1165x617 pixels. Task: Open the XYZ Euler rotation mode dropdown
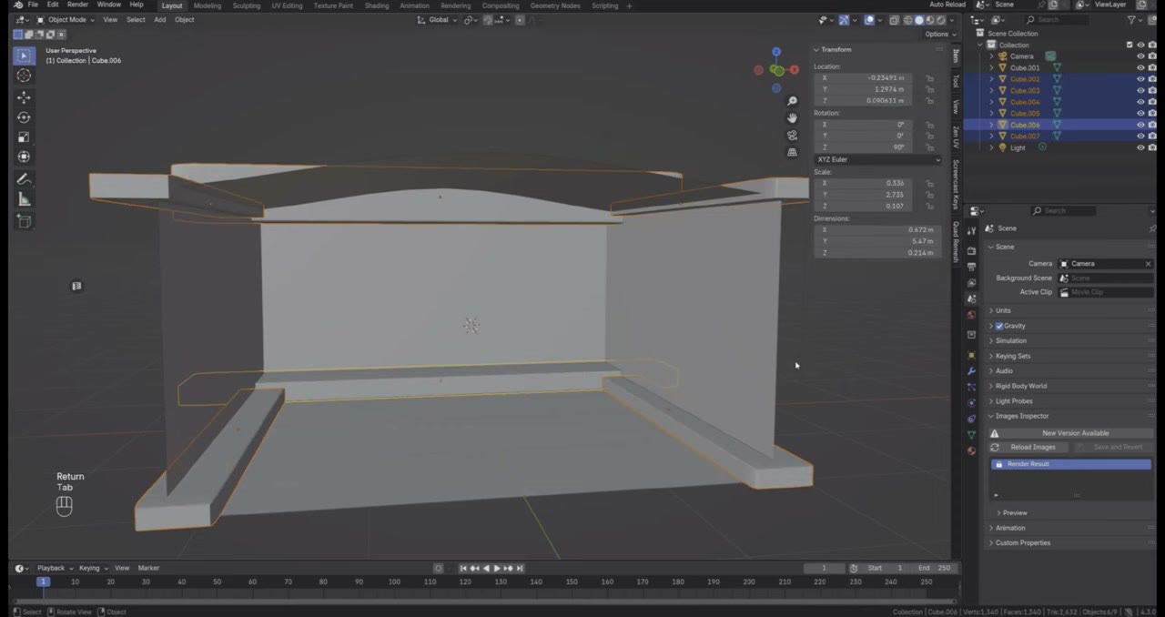click(877, 159)
